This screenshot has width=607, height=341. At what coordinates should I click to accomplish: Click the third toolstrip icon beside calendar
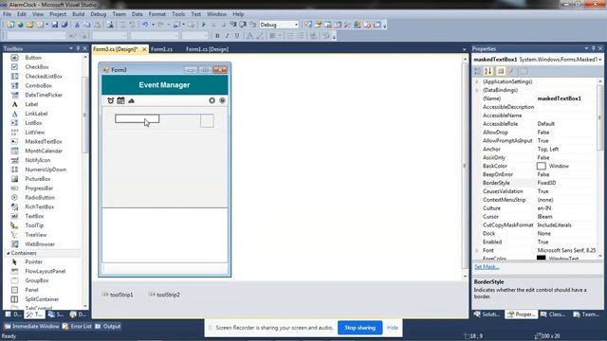point(131,100)
